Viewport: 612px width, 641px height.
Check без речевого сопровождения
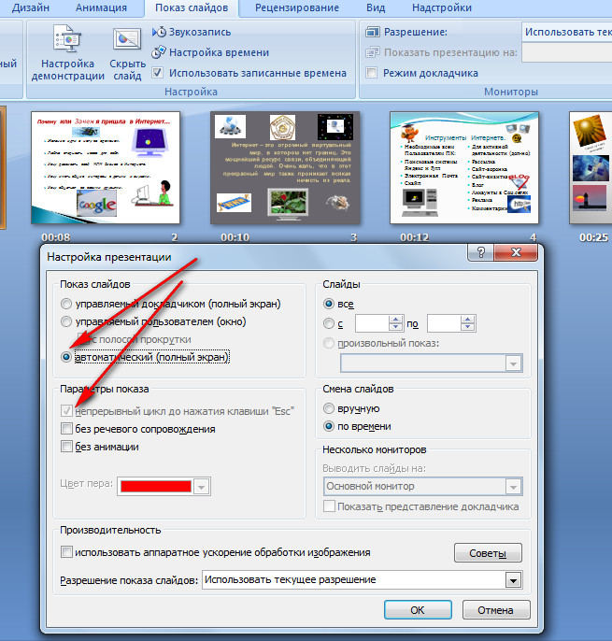tap(66, 429)
